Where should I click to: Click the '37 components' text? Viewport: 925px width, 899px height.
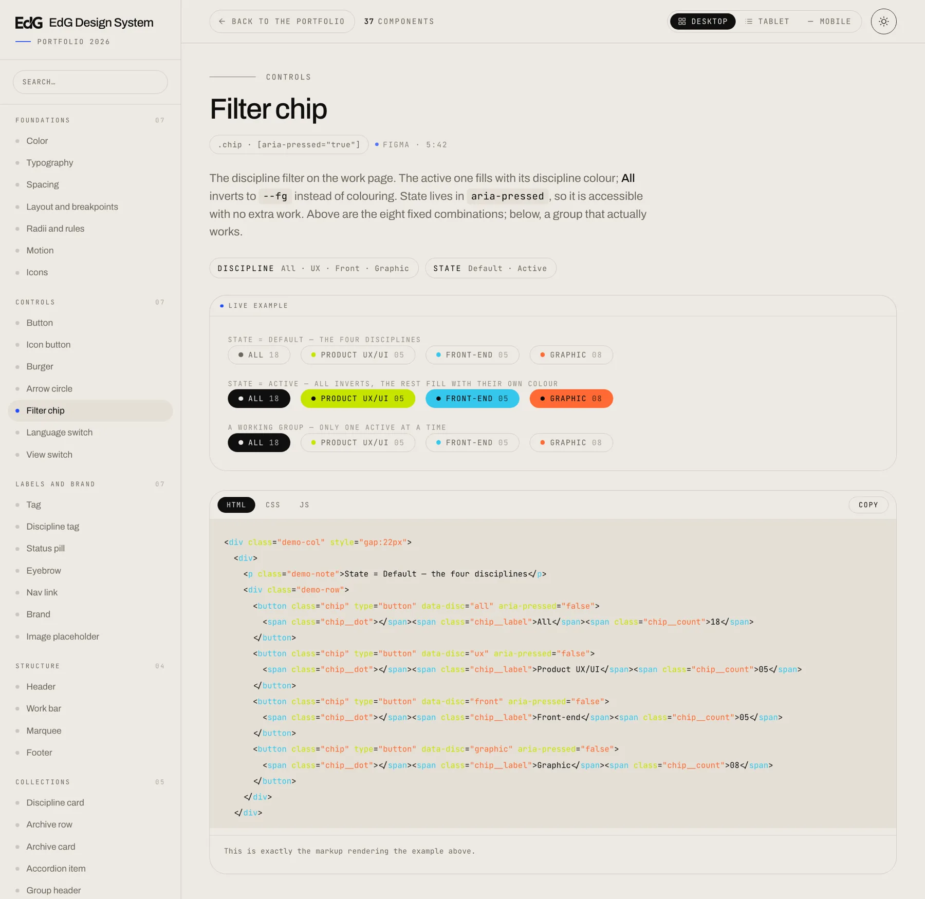(399, 22)
